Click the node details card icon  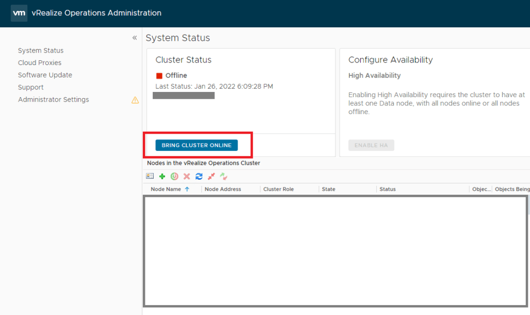[x=150, y=176]
